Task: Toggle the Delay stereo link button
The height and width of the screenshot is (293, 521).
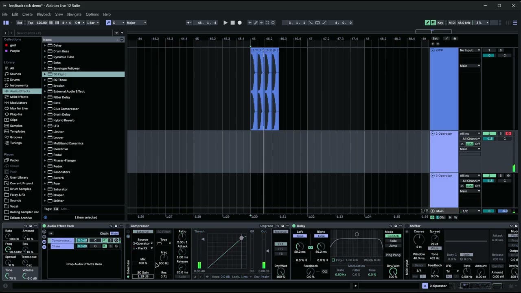Action: (x=311, y=247)
